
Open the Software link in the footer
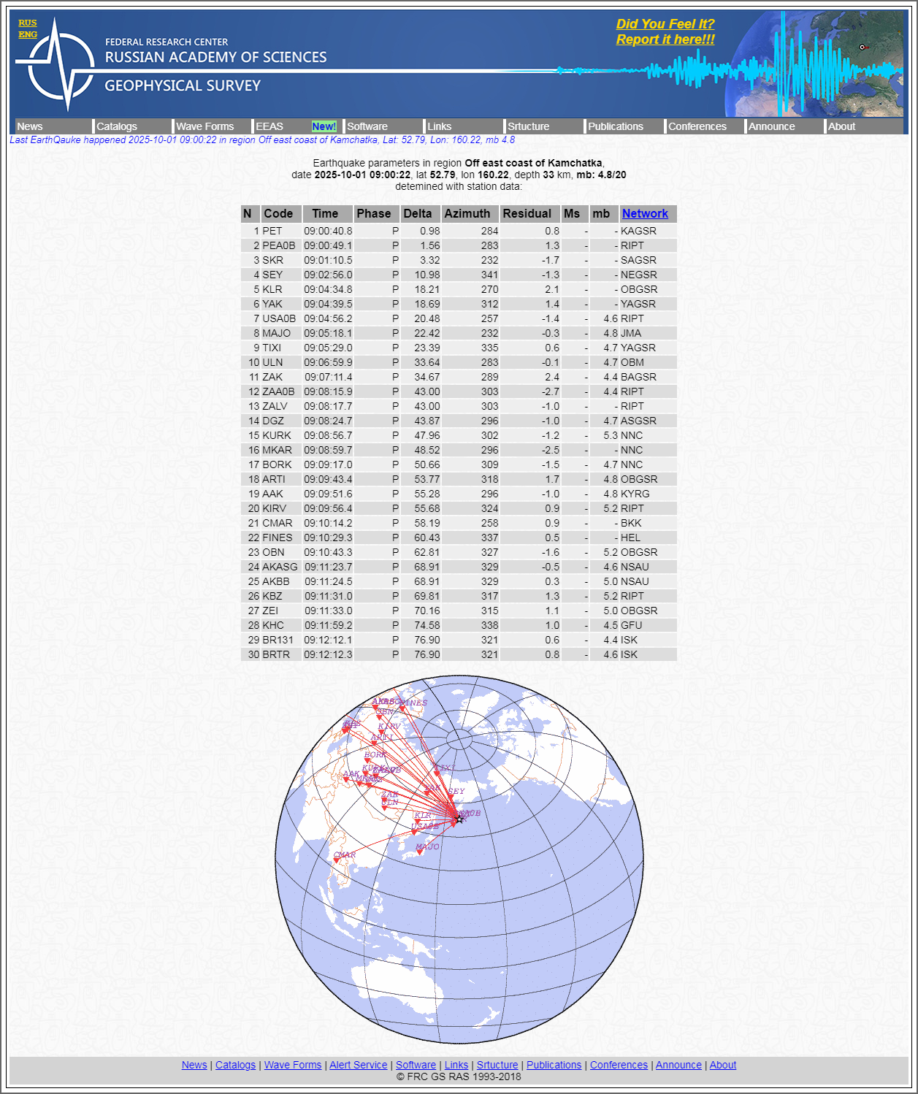416,1065
